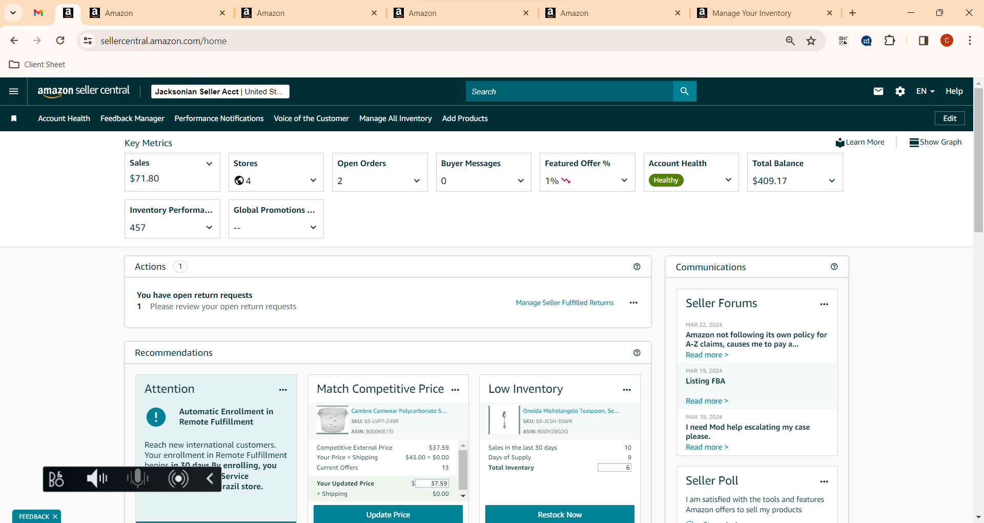View site information for sellercentral.amazon.com
Viewport: 984px width, 523px height.
point(88,41)
